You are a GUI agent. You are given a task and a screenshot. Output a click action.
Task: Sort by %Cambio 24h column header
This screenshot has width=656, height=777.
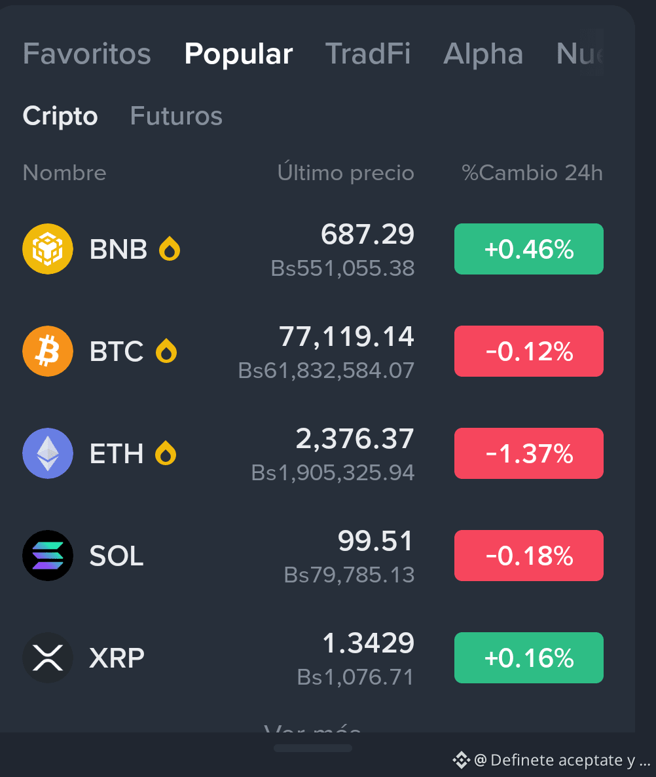532,173
